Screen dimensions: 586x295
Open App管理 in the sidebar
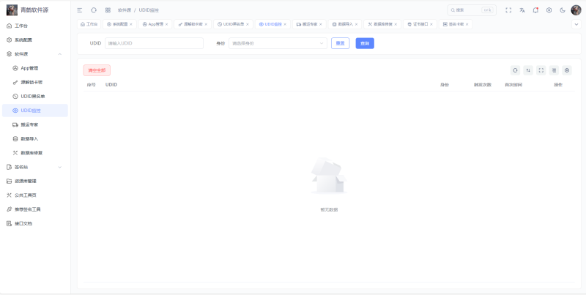[x=35, y=68]
